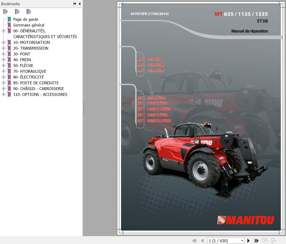Click the MT 1135 ST3B model line

click(151, 65)
